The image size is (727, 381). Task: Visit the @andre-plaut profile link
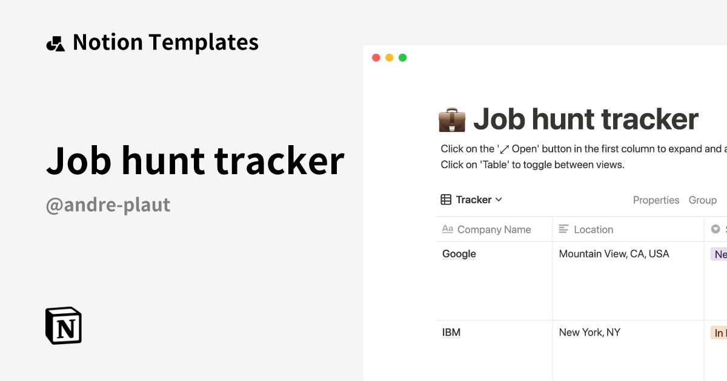pos(108,204)
